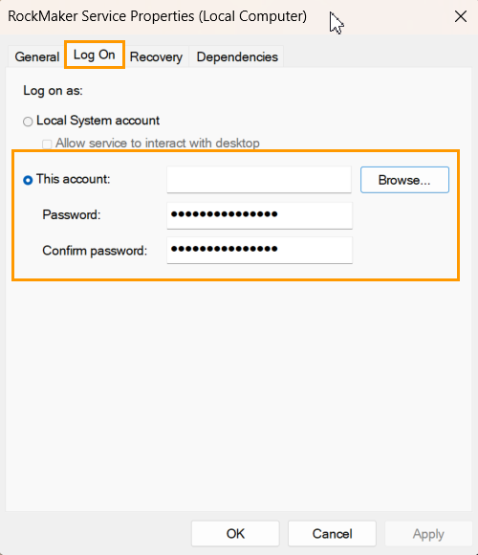Click into the Confirm password field
This screenshot has height=555, width=478.
tap(259, 251)
